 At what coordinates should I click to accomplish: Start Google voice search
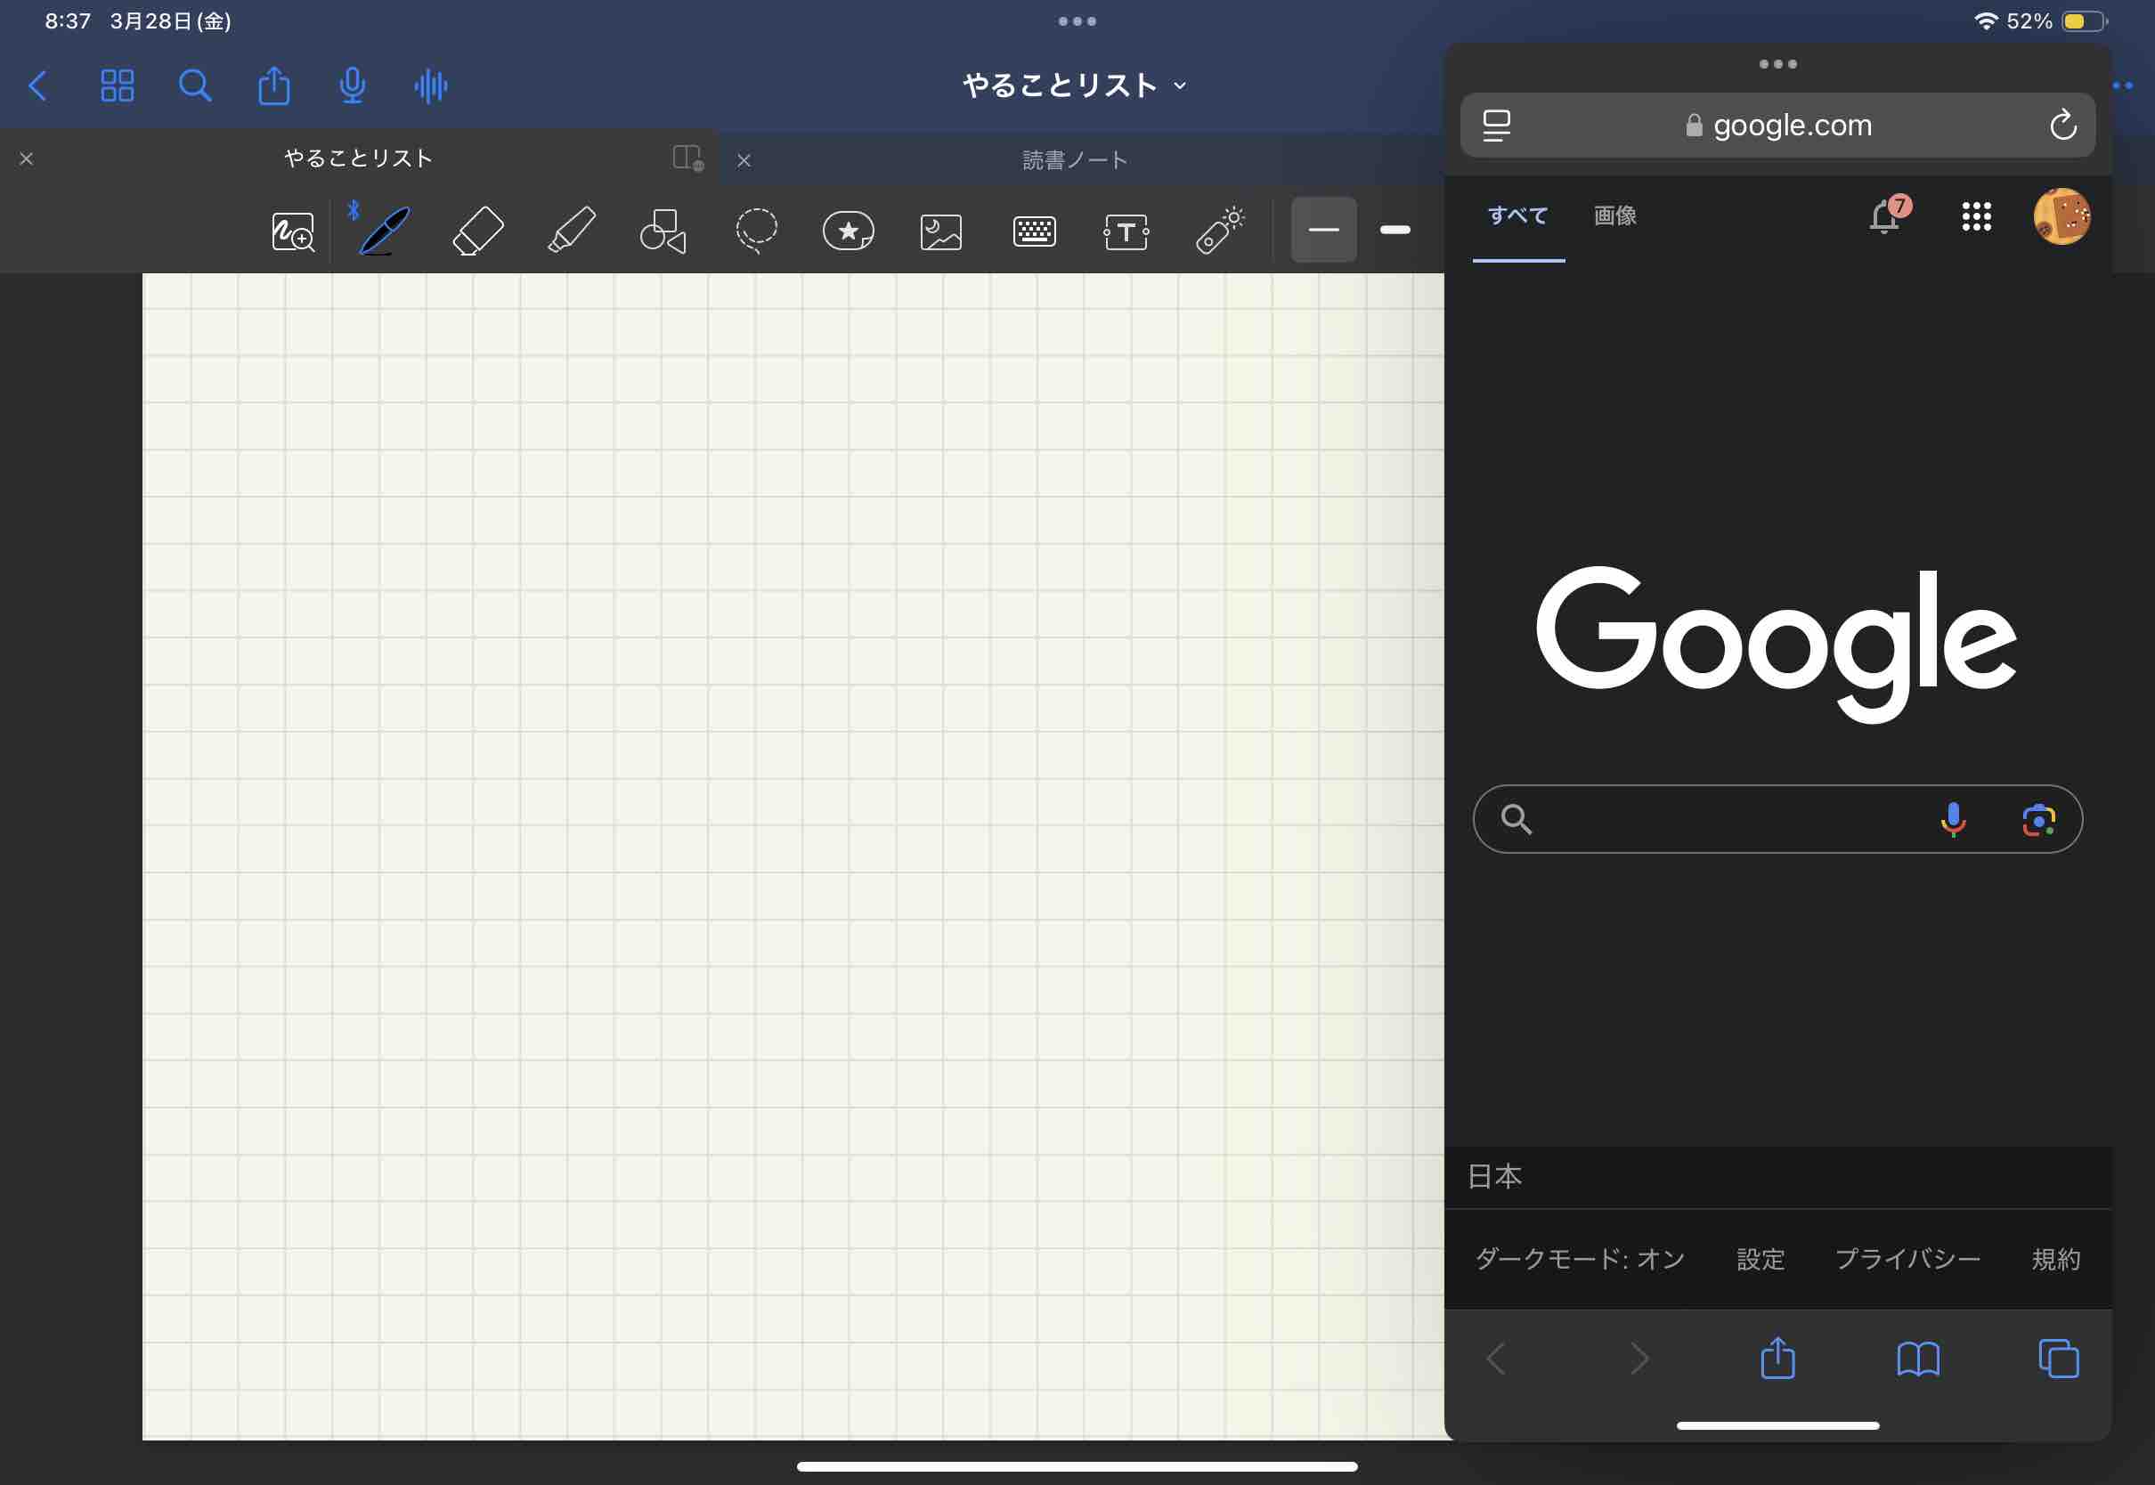point(1953,819)
